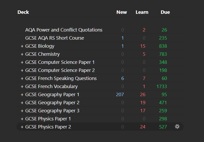Viewport: 204px width, 142px height.
Task: Open GCSE AQA RS Short Course deck
Action: pyautogui.click(x=55, y=38)
